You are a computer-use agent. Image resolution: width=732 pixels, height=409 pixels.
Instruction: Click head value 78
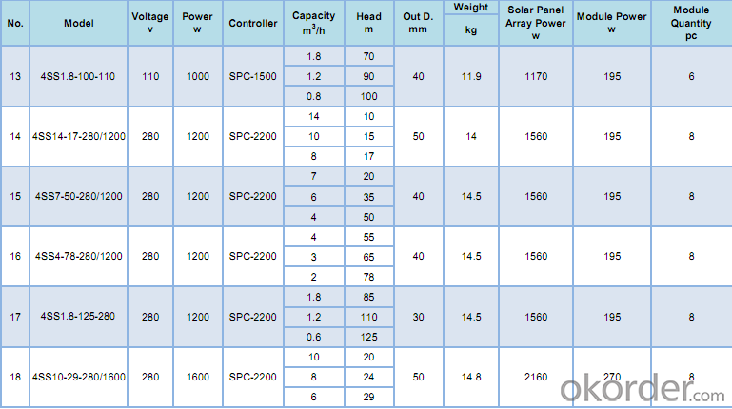tap(368, 277)
